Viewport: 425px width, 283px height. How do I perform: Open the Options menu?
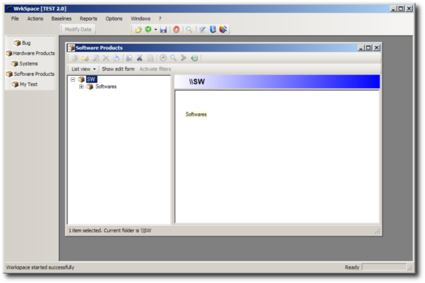click(114, 18)
